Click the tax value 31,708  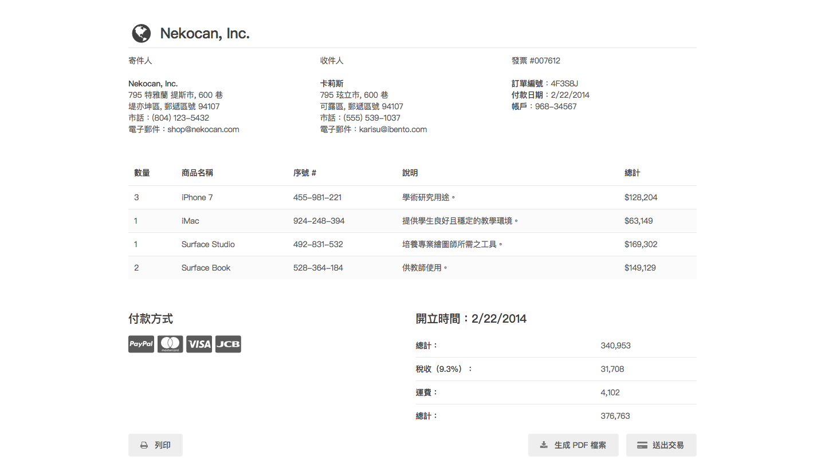[612, 369]
